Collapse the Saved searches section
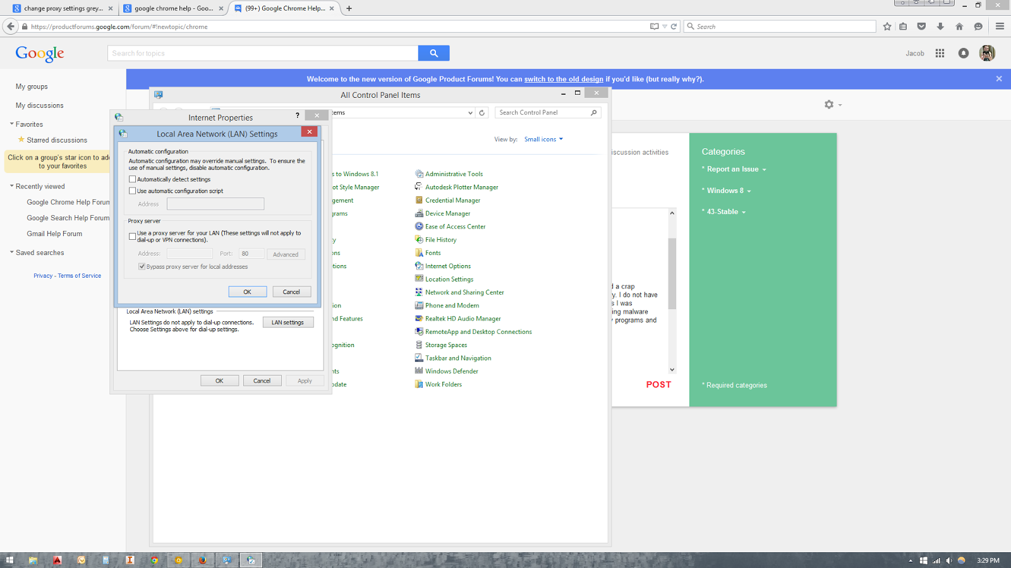The width and height of the screenshot is (1011, 568). click(x=11, y=252)
